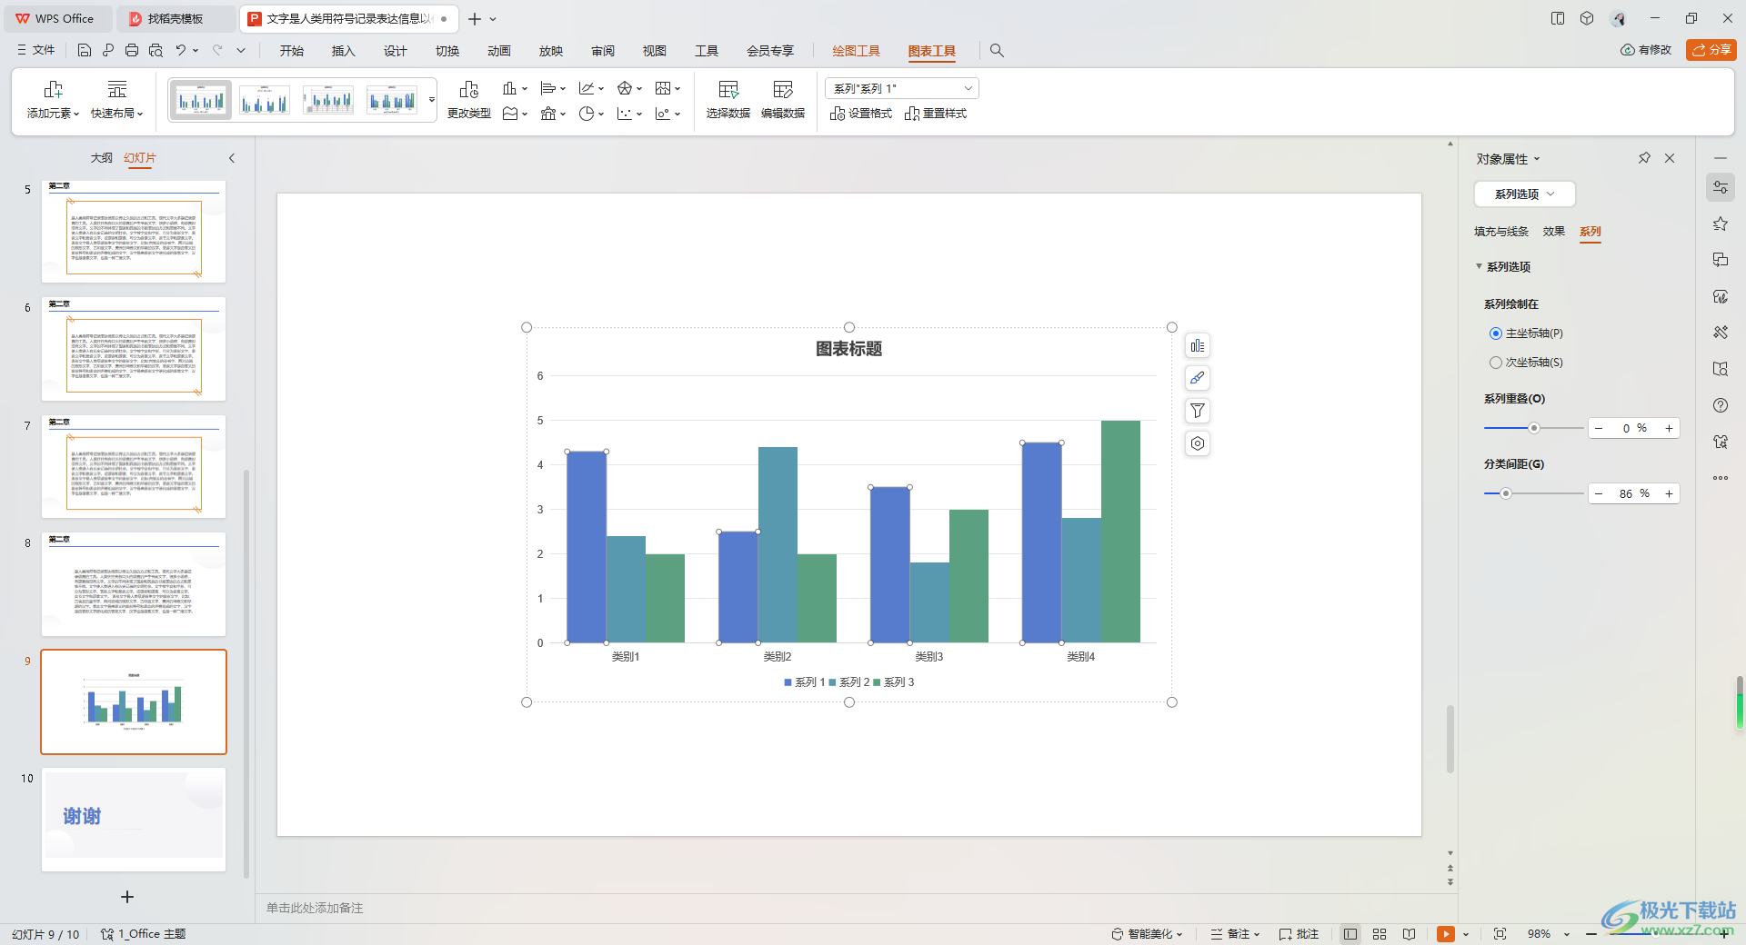Collapse the slide thumbnail pane
This screenshot has height=945, width=1746.
[232, 158]
